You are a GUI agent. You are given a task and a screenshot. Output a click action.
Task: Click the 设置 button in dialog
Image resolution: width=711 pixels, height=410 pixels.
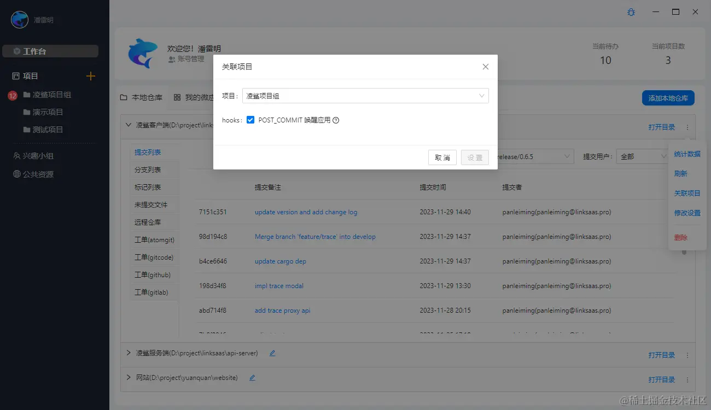click(x=475, y=157)
